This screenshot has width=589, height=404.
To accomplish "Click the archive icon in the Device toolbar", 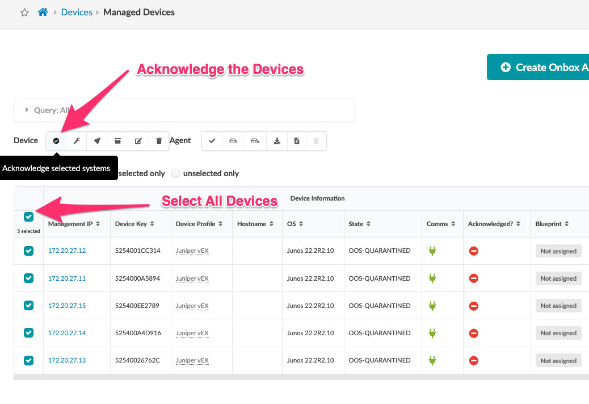I will coord(117,140).
